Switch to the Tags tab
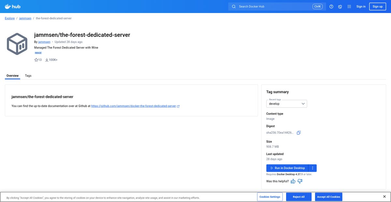The width and height of the screenshot is (391, 202). point(28,76)
